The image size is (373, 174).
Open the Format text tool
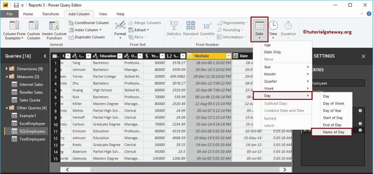pos(120,30)
